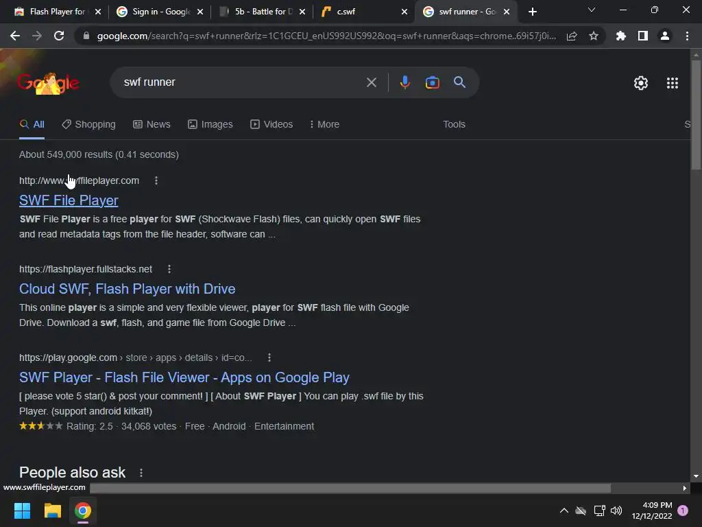The height and width of the screenshot is (527, 702).
Task: Go back to the previous page
Action: click(15, 36)
